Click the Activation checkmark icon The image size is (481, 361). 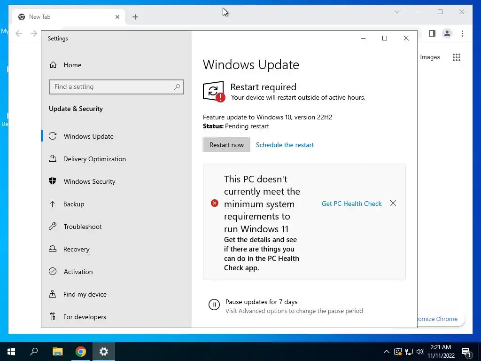click(x=53, y=271)
